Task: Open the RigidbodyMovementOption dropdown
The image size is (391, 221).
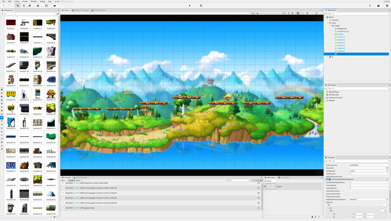Action: pos(369,200)
